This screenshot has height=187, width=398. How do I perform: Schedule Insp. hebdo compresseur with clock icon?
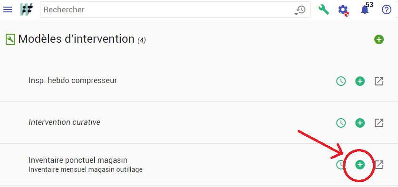coord(341,81)
